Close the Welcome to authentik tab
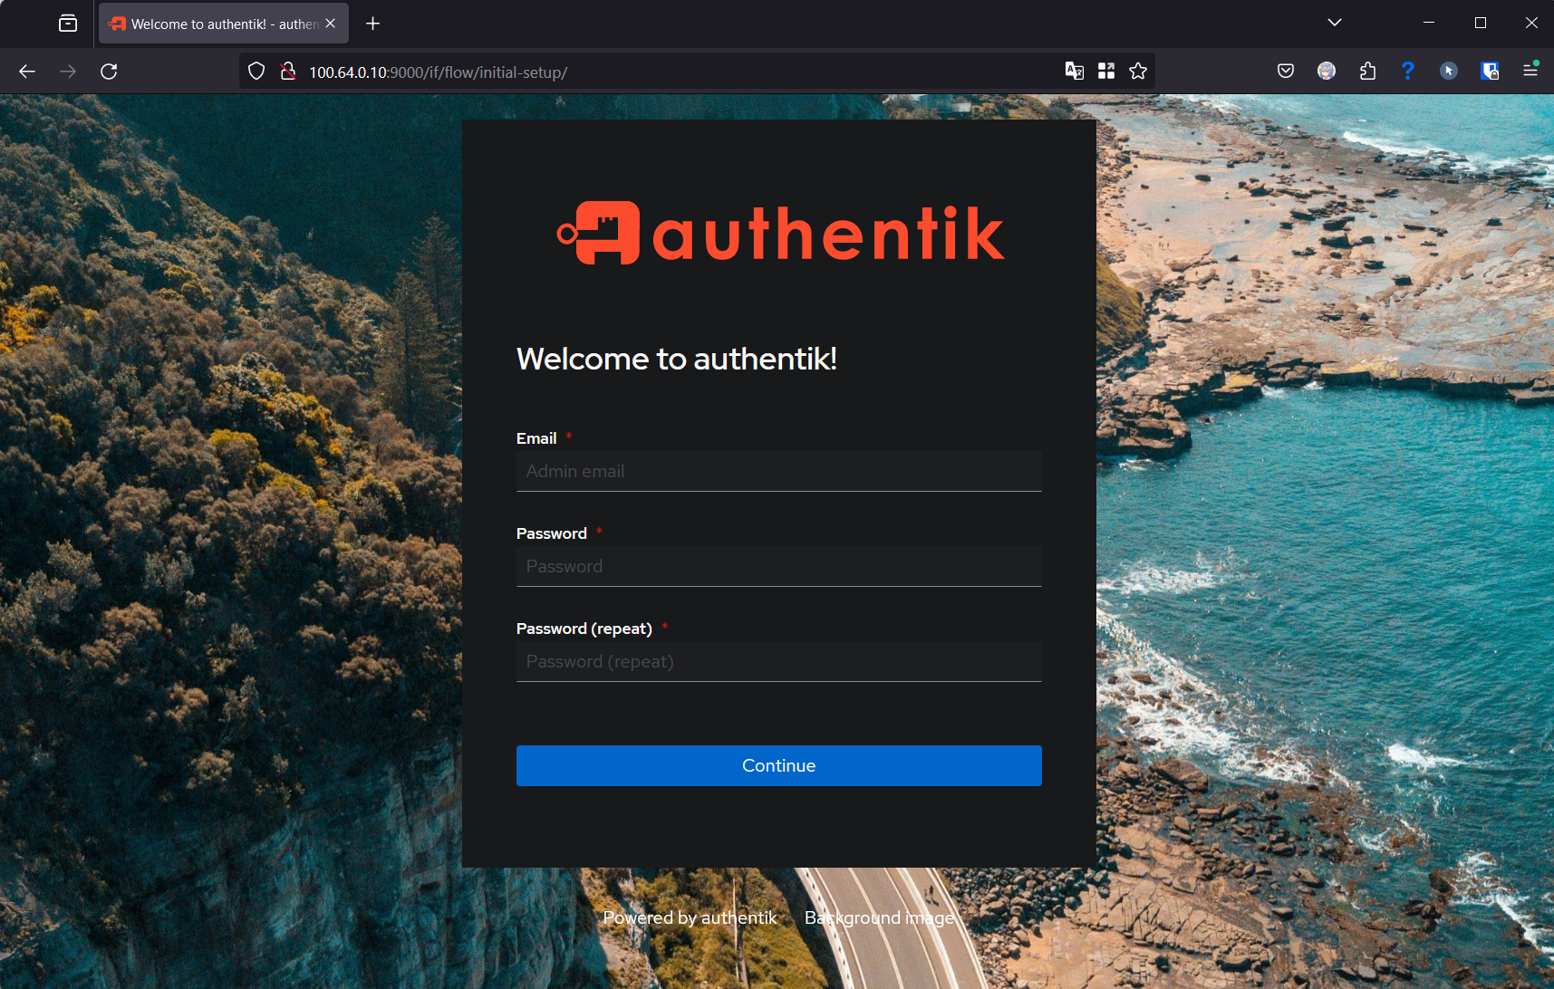 (x=331, y=24)
